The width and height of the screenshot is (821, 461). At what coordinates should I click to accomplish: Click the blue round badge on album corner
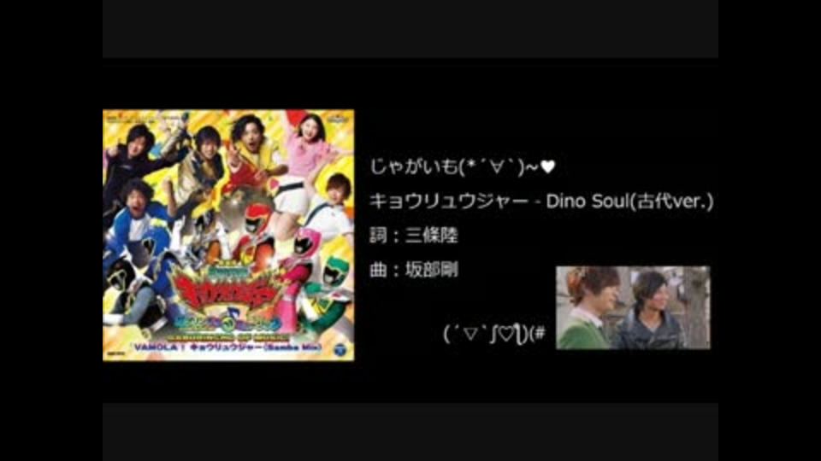(341, 348)
